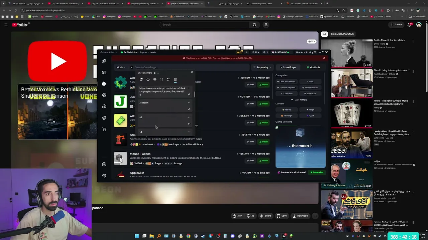Close the emoji and clipboard panel
This screenshot has width=428, height=240.
pos(192,72)
